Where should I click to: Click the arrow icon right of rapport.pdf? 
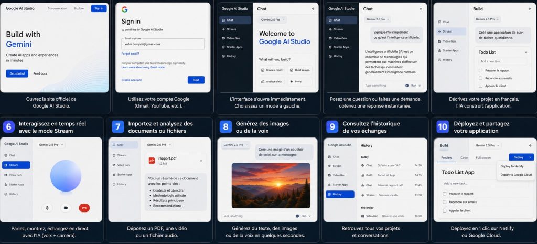tap(201, 161)
